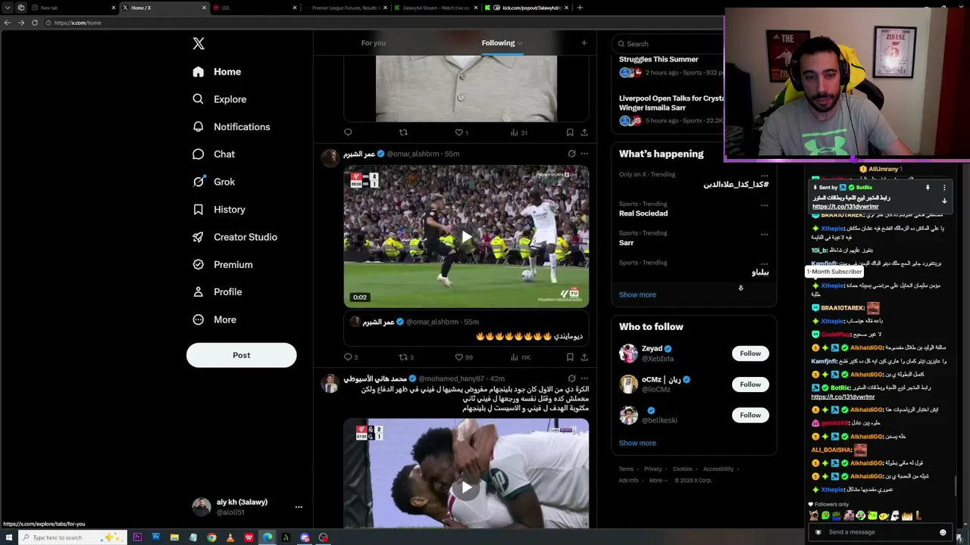Open Grok actions on omar_alshbrm post
Screen dimensions: 970x545
pos(571,154)
